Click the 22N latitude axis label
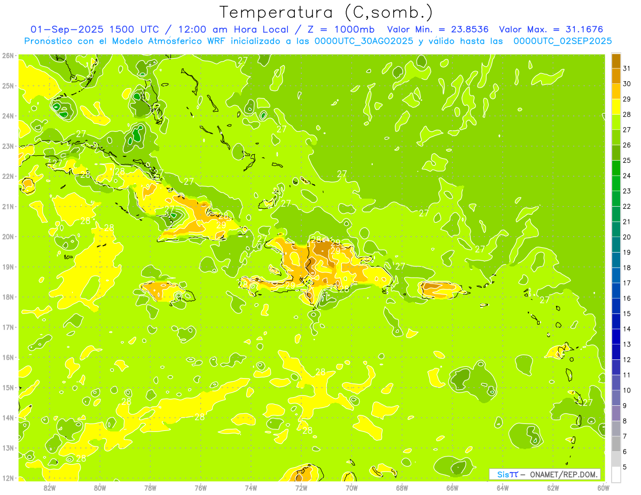Screen dimensions: 641x495 8,176
